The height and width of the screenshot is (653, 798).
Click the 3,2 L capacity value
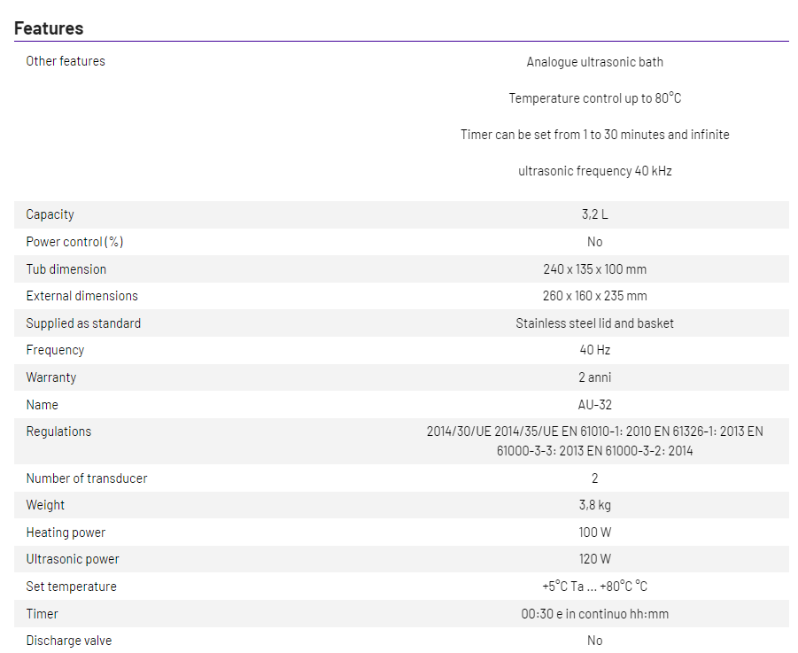pos(594,214)
